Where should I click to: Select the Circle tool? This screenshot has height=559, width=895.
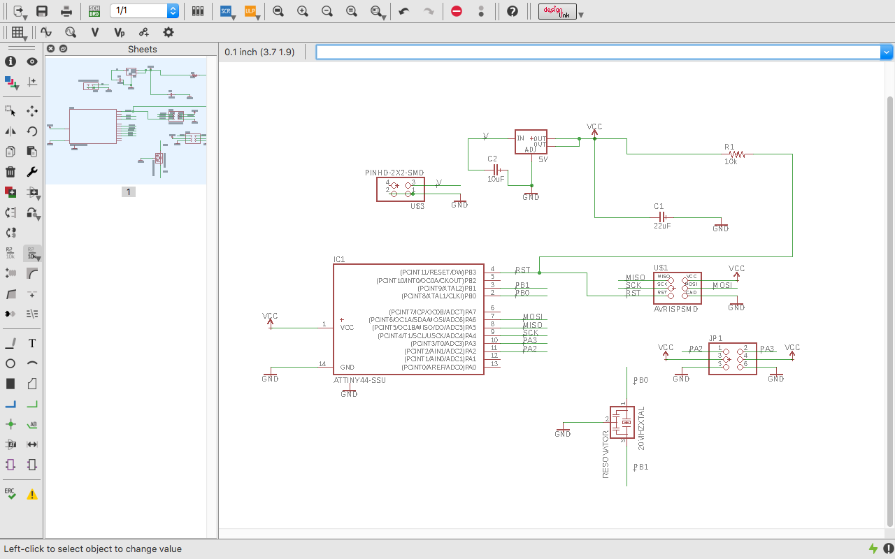[x=10, y=363]
